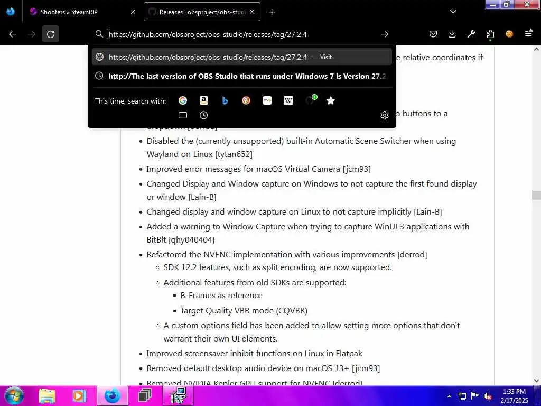The height and width of the screenshot is (406, 541).
Task: Click the page scroll up arrow
Action: (x=536, y=49)
